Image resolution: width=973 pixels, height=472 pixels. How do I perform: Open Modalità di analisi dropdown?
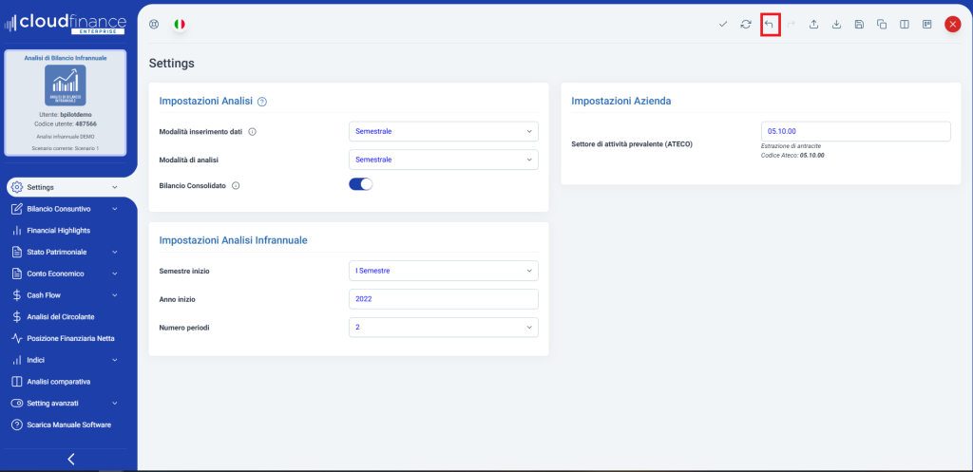(444, 160)
